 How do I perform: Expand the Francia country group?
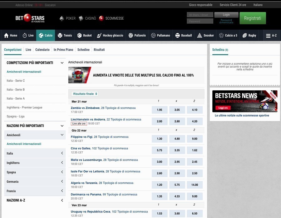62,191
